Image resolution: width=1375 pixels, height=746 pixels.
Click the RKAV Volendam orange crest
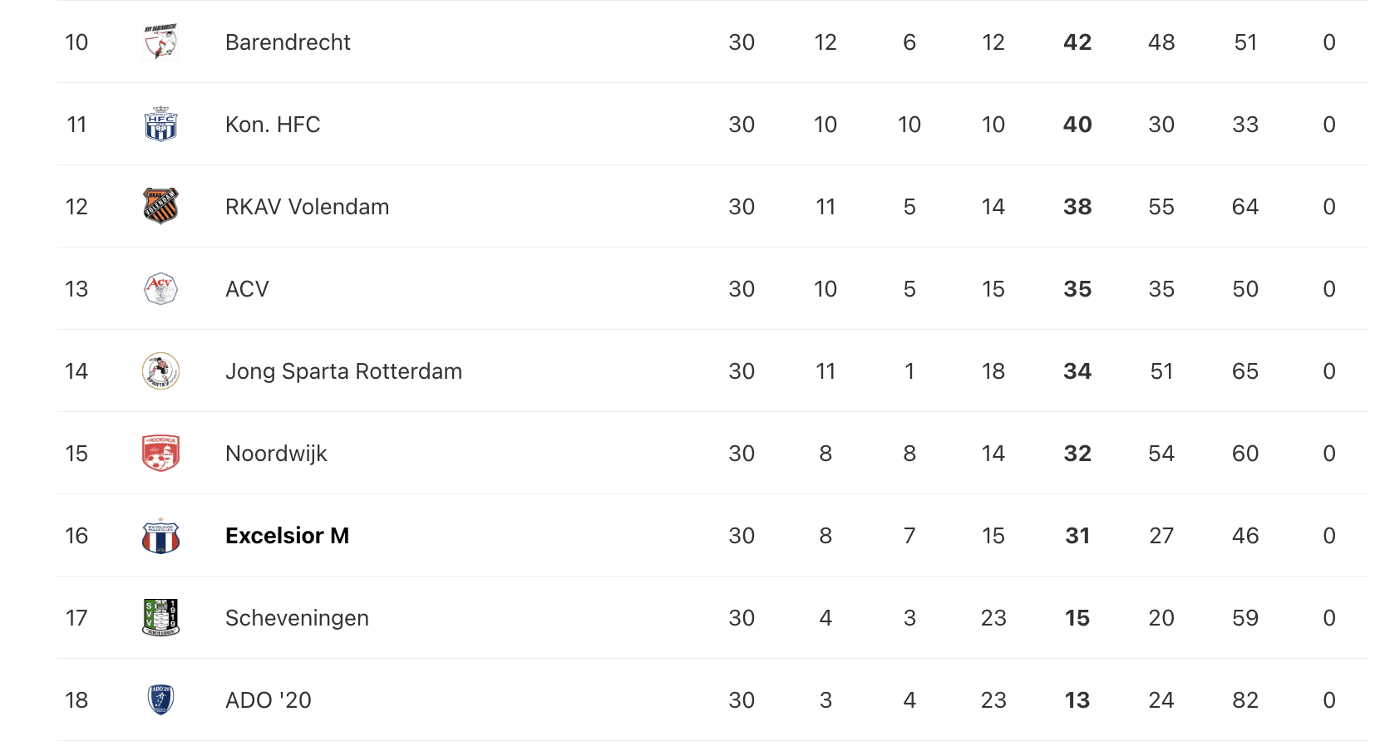[x=160, y=206]
